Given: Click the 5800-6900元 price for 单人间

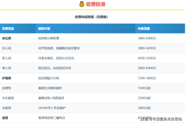Looking at the screenshot, I should [x=147, y=68].
